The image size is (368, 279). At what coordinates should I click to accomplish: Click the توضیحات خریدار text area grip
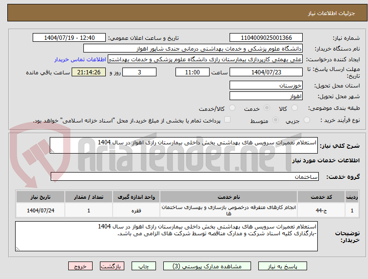pos(18,249)
